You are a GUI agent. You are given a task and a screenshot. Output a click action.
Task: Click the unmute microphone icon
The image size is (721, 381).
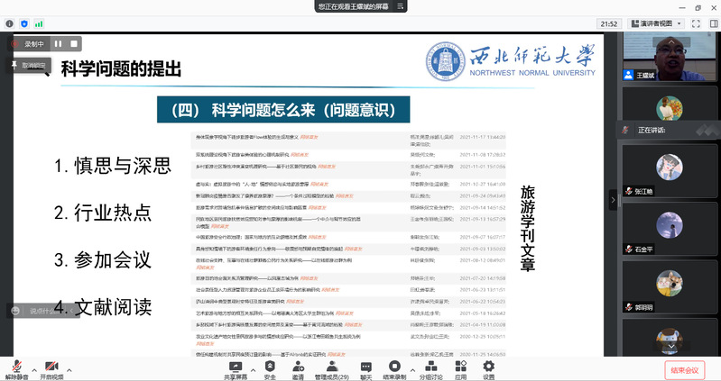point(15,366)
